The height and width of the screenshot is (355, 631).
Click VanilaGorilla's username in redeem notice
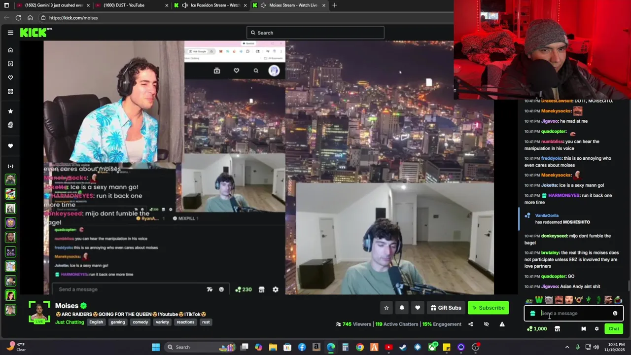coord(547,215)
